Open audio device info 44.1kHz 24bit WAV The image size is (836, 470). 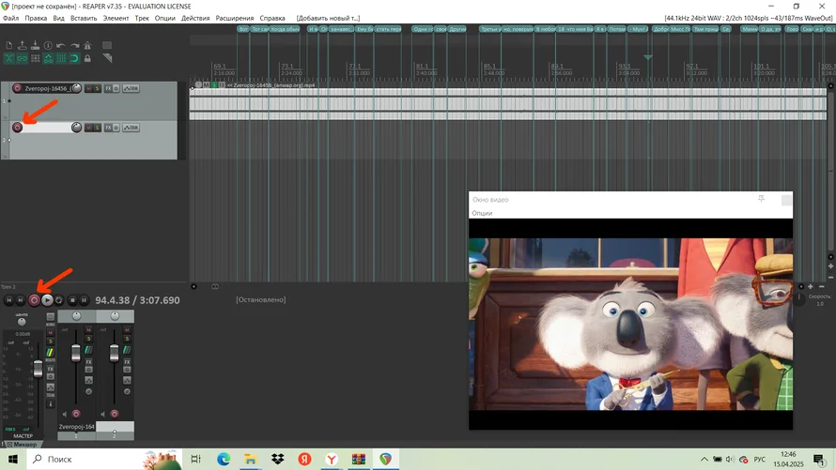point(748,18)
